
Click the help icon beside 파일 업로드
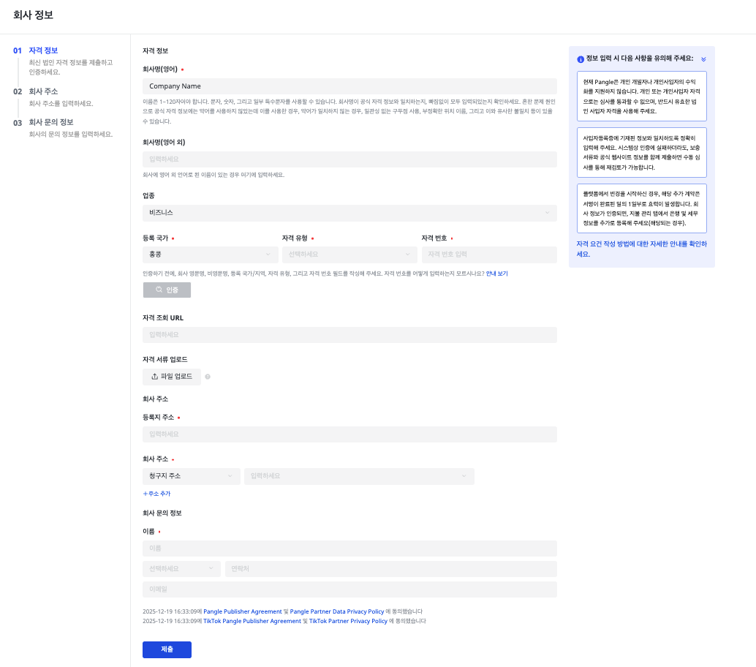click(x=208, y=377)
